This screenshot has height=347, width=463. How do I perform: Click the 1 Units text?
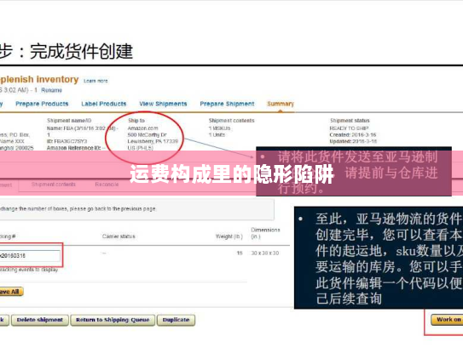tap(217, 134)
